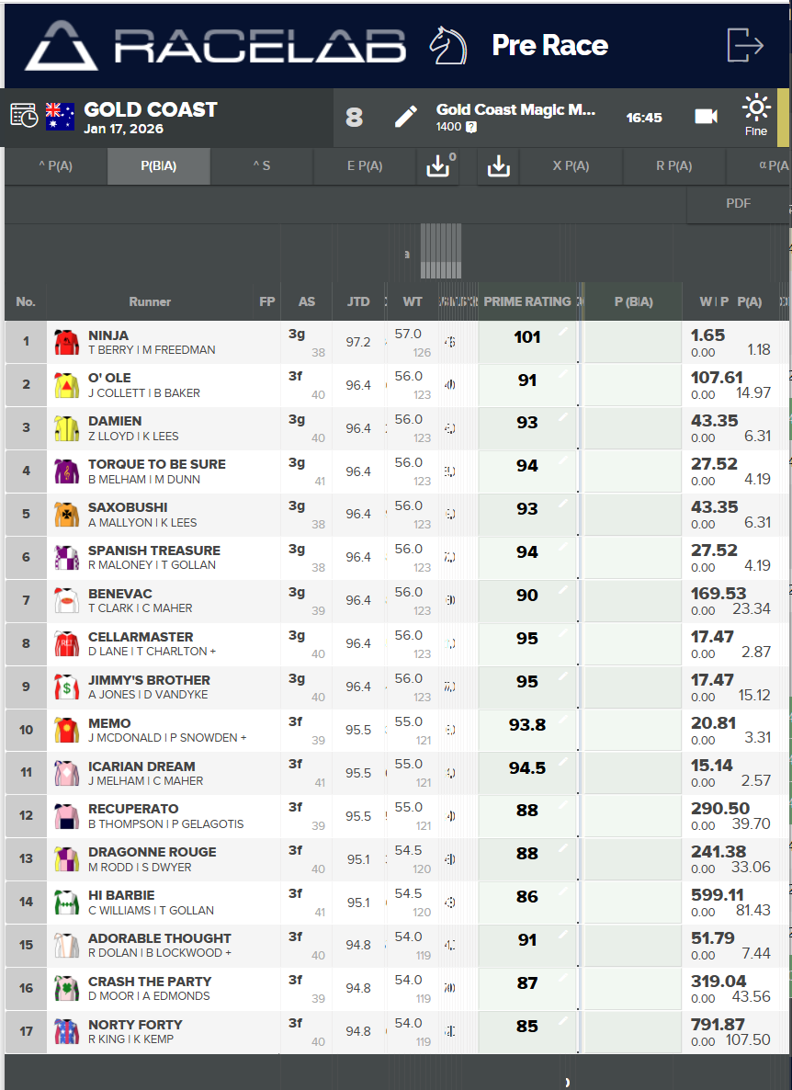Screen dimensions: 792x1090
Task: Click the pencil edit race icon
Action: pyautogui.click(x=405, y=117)
